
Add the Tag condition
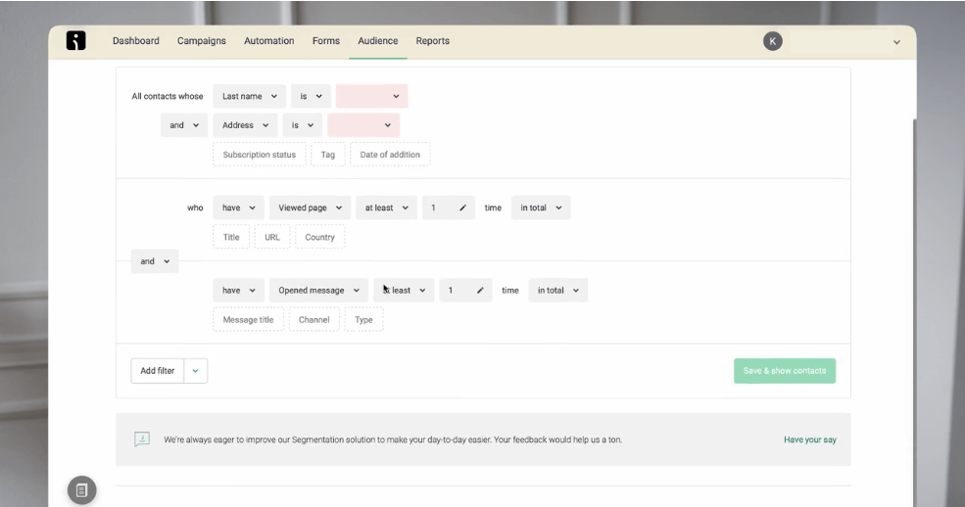[x=328, y=155]
